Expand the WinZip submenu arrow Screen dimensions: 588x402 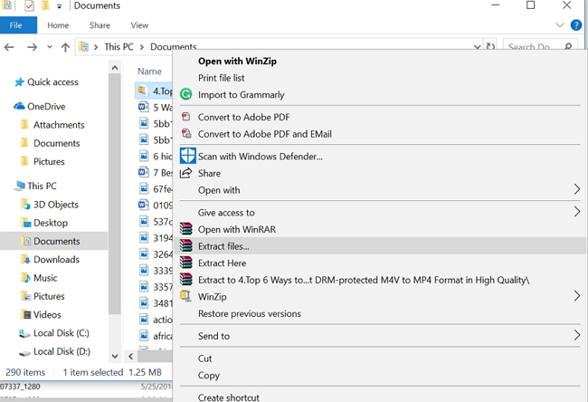coord(577,296)
